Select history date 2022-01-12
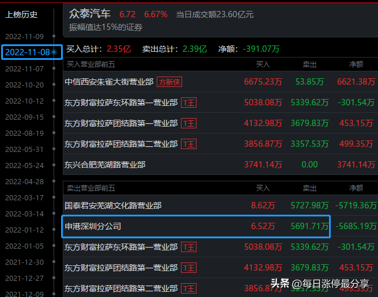Viewport: 378px width, 297px height. coord(24,230)
